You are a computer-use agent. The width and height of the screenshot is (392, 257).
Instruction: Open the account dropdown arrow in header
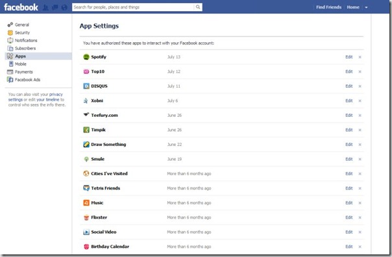click(x=366, y=8)
